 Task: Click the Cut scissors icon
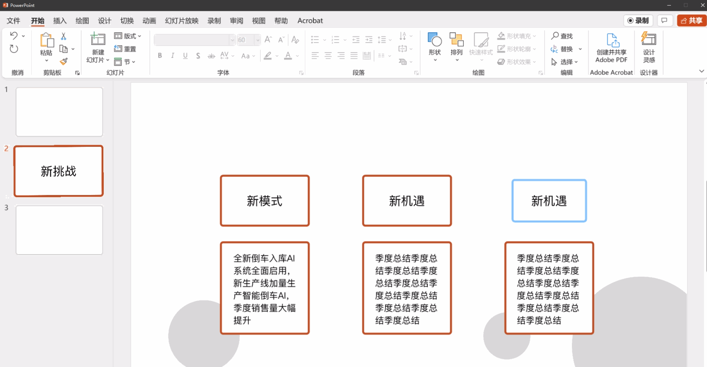[63, 36]
